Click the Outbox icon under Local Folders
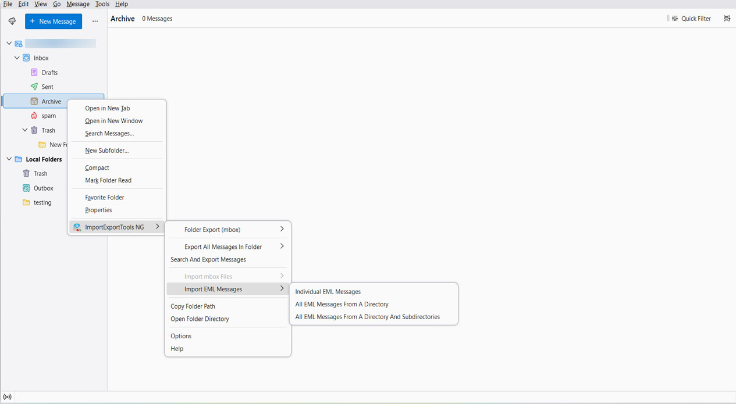736x404 pixels. point(26,188)
